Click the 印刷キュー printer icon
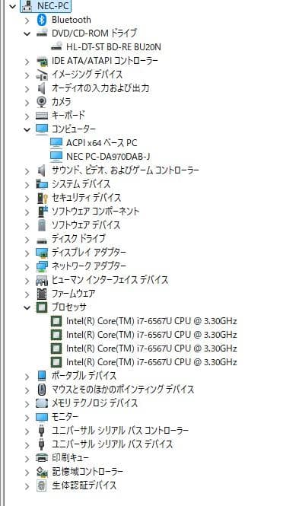 [42, 457]
